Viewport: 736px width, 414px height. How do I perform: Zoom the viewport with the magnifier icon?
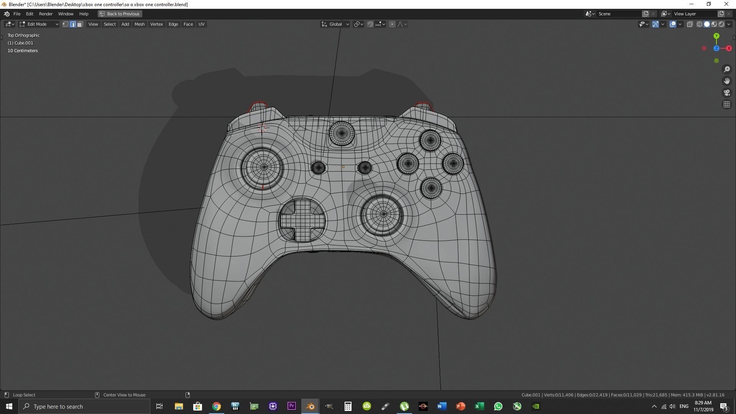tap(727, 69)
